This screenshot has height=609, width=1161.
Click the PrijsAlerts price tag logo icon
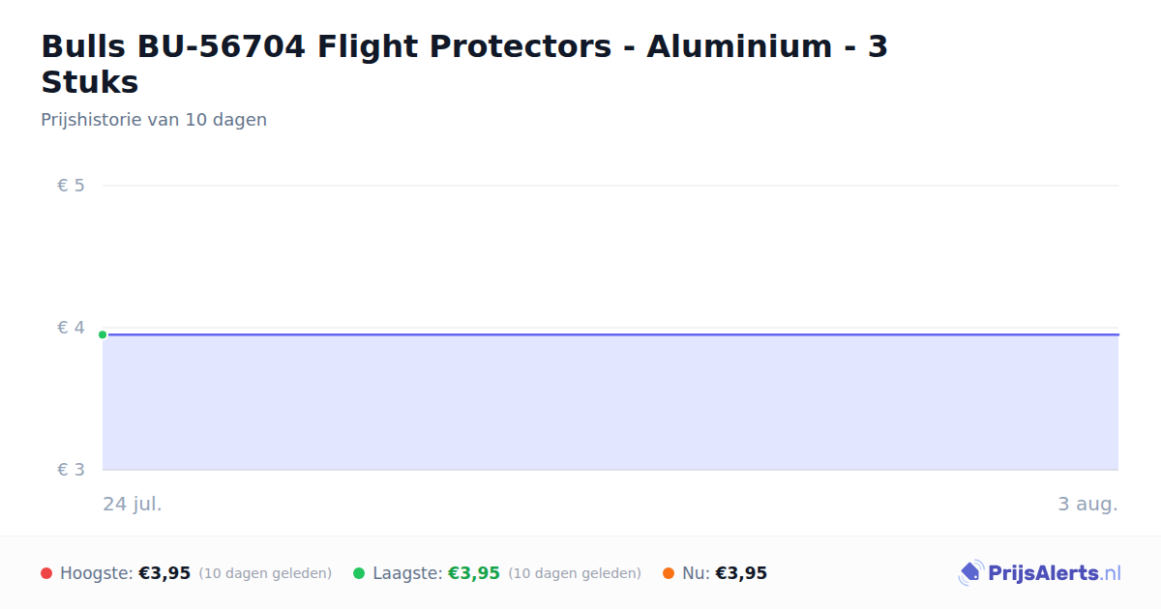click(x=970, y=573)
